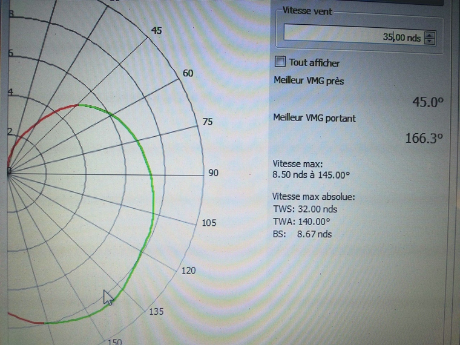This screenshot has height=345, width=460.
Task: Click the 105 degree angle label
Action: (x=209, y=223)
